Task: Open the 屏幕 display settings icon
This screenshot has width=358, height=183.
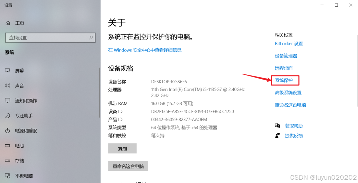Action: pyautogui.click(x=8, y=71)
